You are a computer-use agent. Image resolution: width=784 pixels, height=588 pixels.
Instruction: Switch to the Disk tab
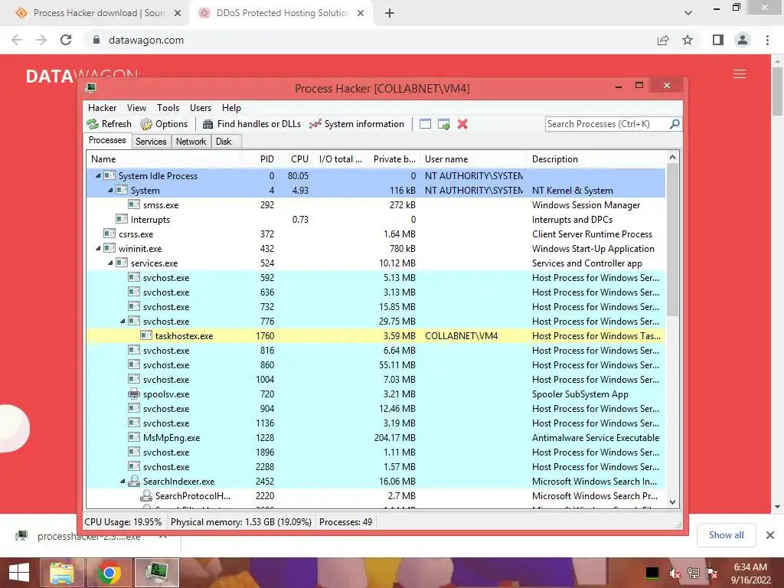pyautogui.click(x=224, y=142)
